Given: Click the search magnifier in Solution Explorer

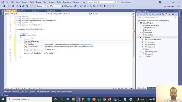Looking at the screenshot, I should 175,18.
